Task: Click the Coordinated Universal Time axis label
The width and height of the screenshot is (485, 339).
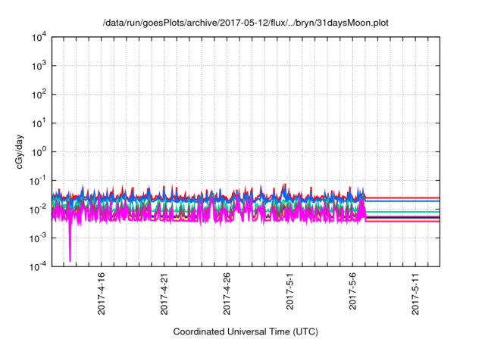Action: [x=246, y=332]
